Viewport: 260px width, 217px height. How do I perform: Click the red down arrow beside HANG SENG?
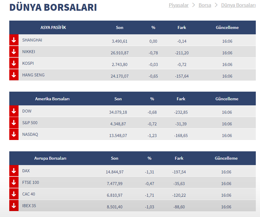coord(14,75)
